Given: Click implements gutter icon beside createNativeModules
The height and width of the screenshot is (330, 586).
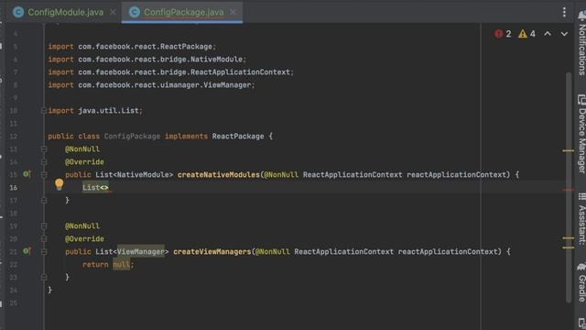Looking at the screenshot, I should point(27,174).
